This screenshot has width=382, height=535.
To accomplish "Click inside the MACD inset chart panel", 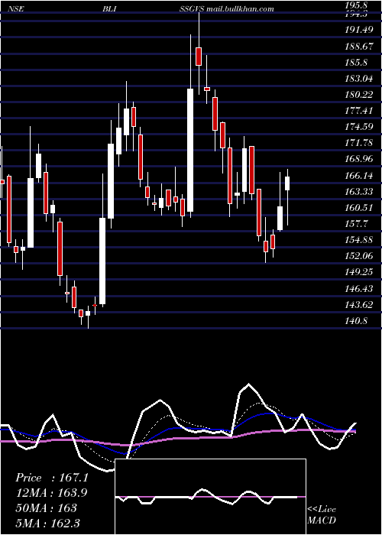I will [x=210, y=497].
